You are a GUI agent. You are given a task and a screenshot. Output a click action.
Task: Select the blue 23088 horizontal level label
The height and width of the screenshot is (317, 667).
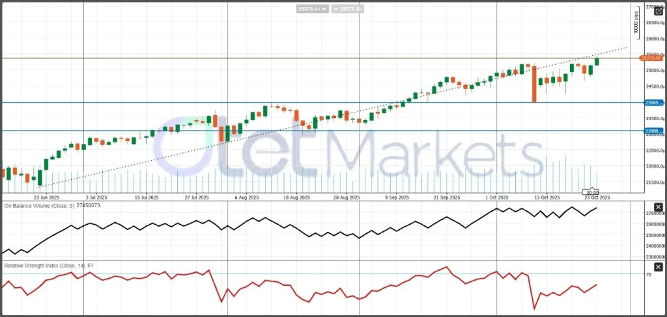[x=653, y=131]
